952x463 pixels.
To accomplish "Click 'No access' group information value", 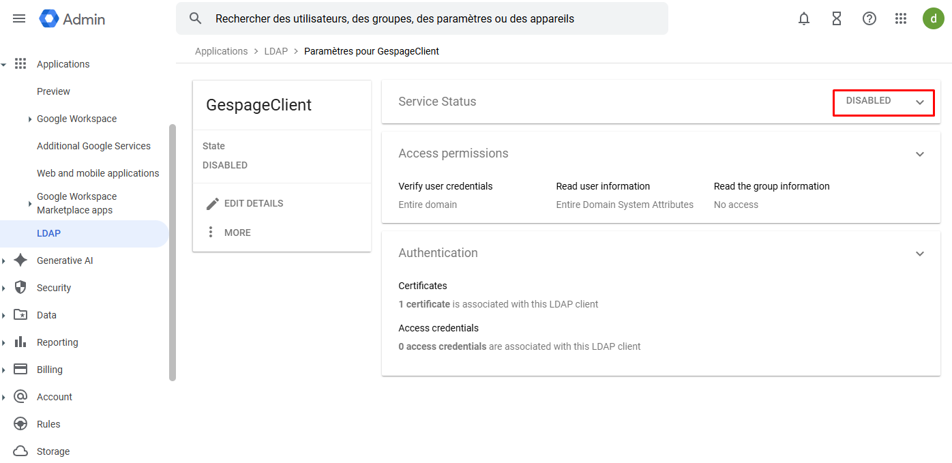I will (x=736, y=205).
